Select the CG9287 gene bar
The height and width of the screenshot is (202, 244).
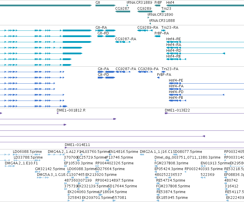click(123, 11)
